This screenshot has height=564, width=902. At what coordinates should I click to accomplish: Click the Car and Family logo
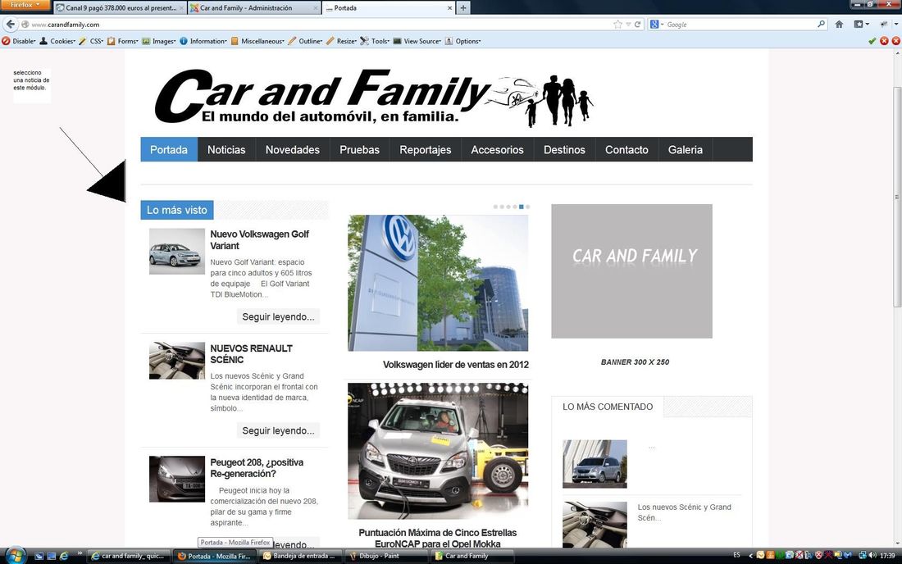pyautogui.click(x=374, y=98)
